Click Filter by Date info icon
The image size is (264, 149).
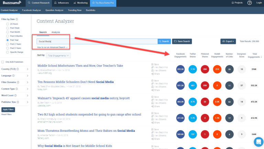click(x=16, y=19)
